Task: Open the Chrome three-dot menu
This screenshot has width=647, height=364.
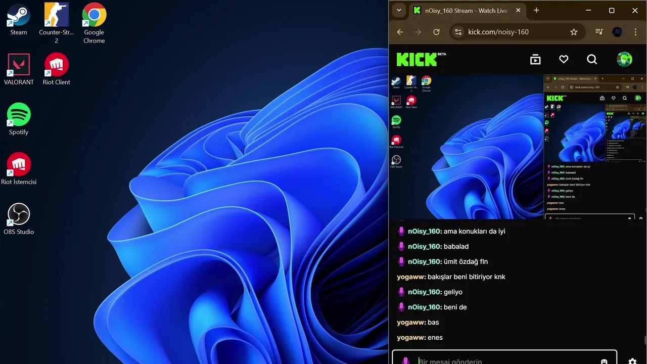Action: tap(635, 32)
